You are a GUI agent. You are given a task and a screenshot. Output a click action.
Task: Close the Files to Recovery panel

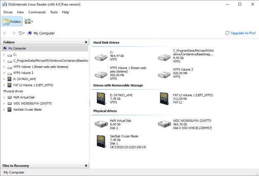pyautogui.click(x=86, y=166)
